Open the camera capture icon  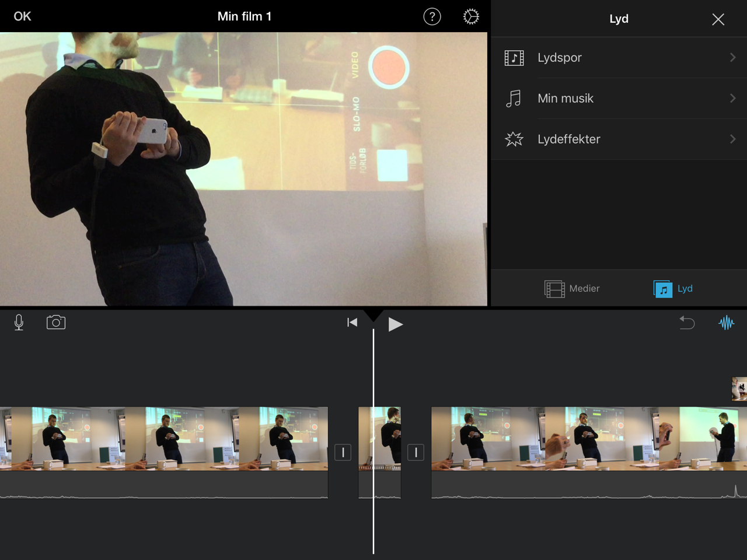pos(56,323)
